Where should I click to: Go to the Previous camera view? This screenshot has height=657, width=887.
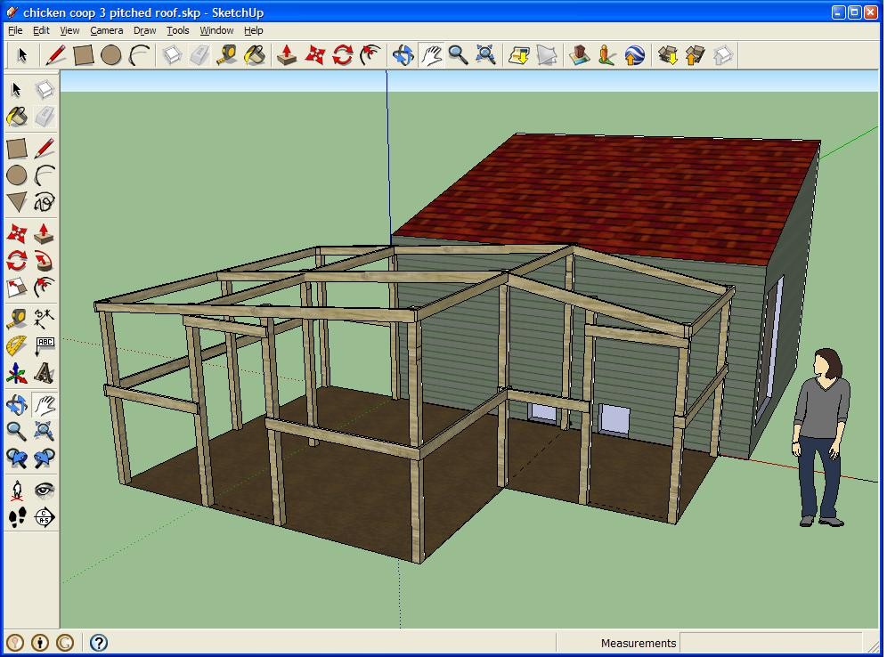[x=16, y=458]
